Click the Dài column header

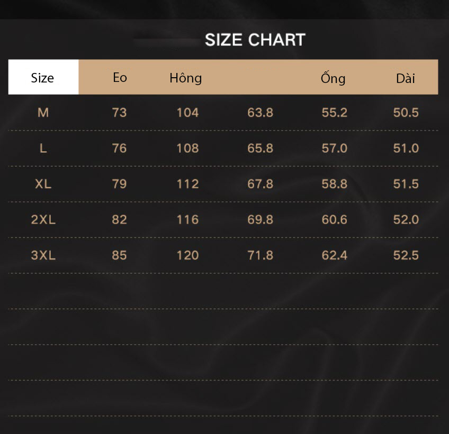click(x=406, y=78)
